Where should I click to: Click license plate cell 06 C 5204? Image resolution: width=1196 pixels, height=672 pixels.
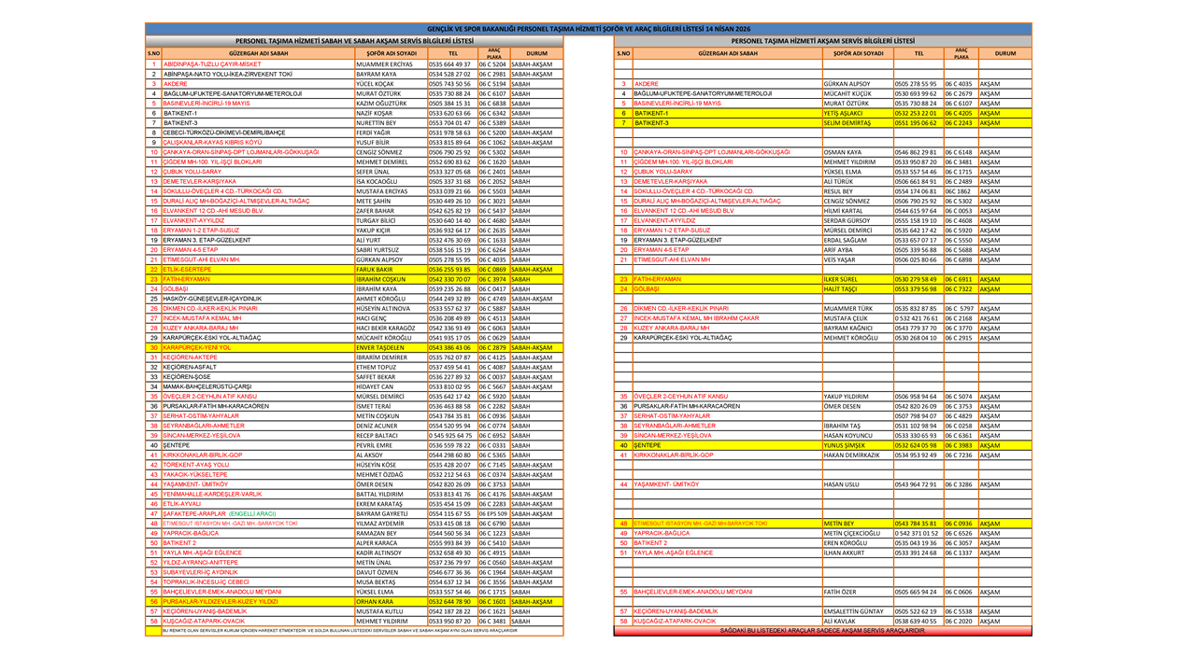[492, 64]
